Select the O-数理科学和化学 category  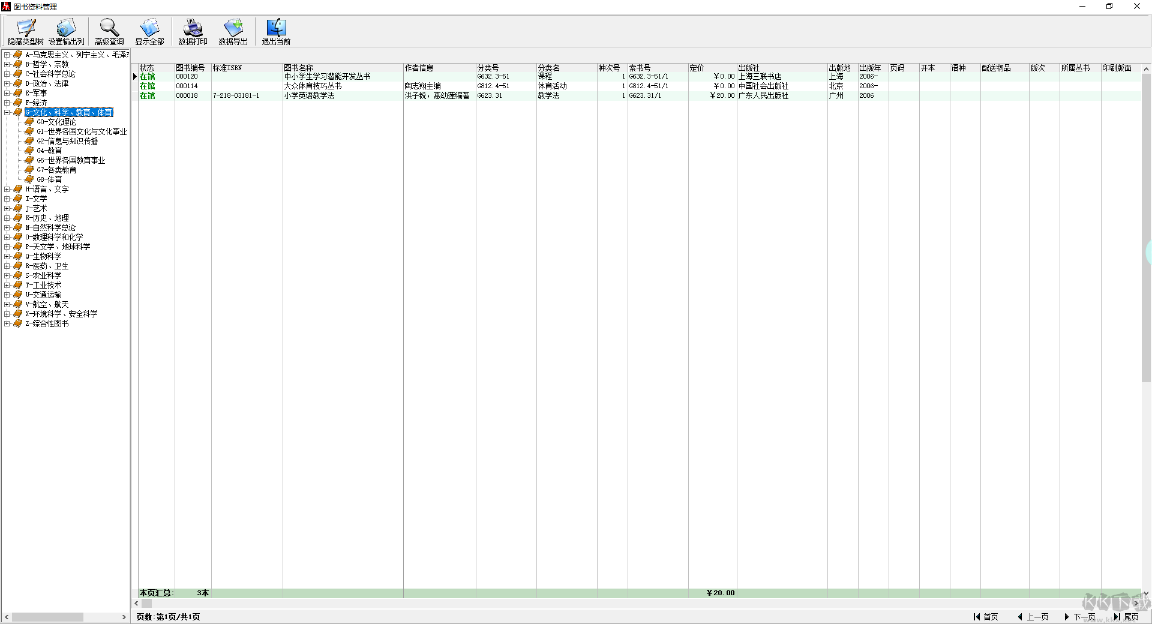pos(54,237)
